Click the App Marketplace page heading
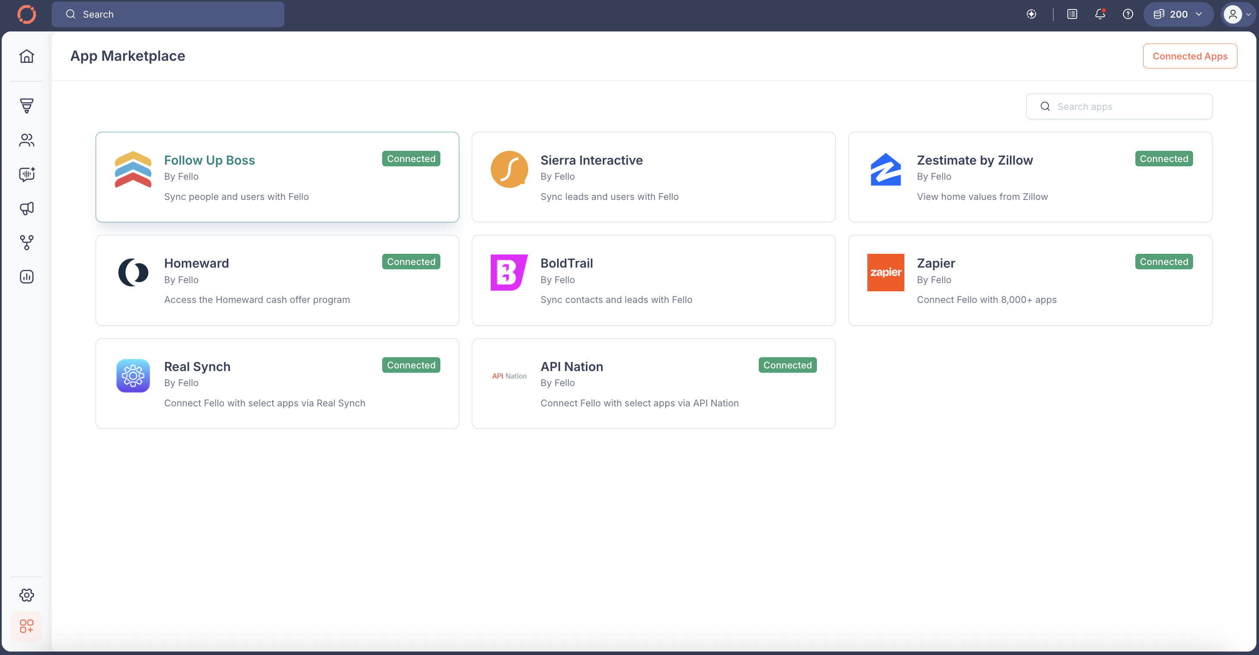Viewport: 1259px width, 655px height. coord(128,56)
